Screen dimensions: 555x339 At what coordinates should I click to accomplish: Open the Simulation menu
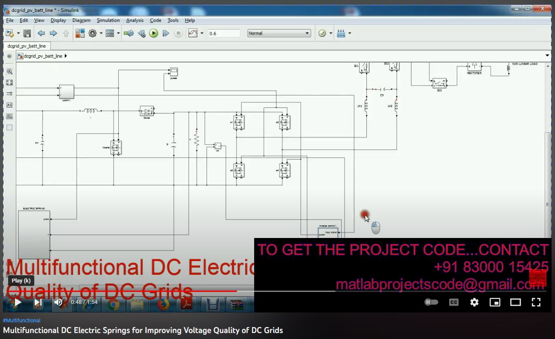coord(108,20)
